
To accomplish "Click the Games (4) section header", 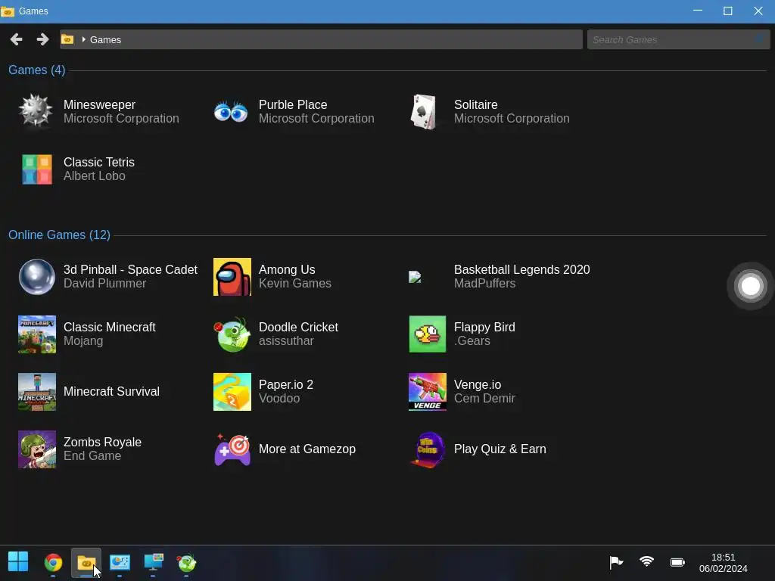I will click(x=36, y=70).
